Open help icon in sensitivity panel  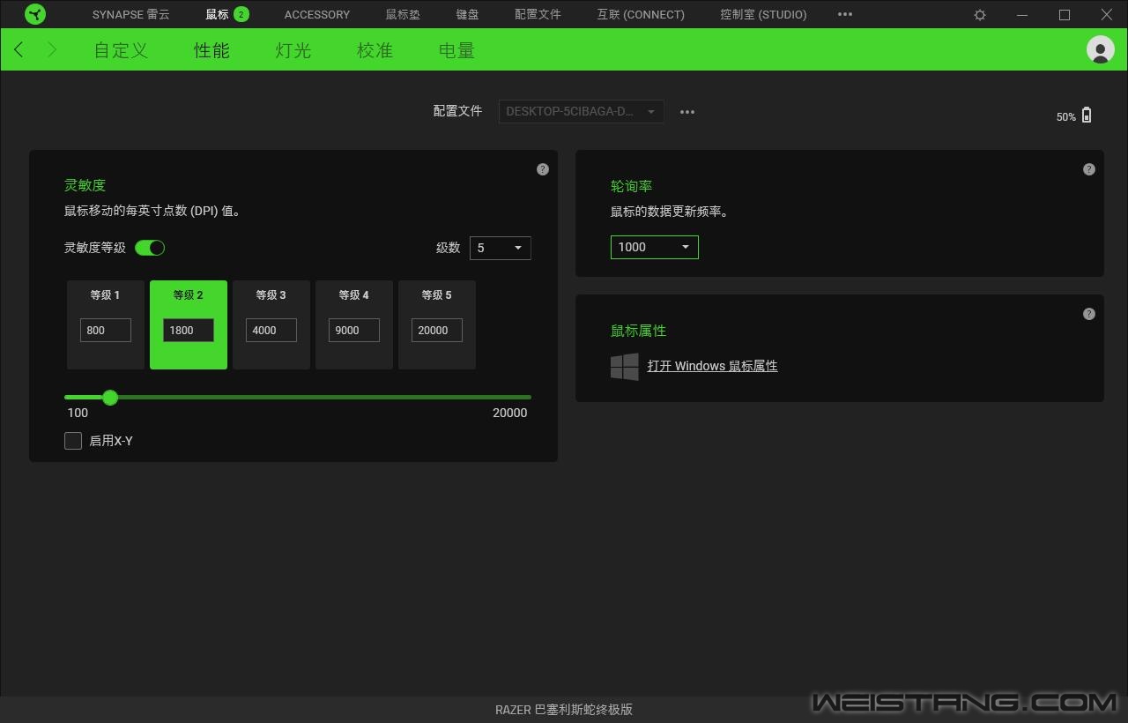tap(543, 169)
